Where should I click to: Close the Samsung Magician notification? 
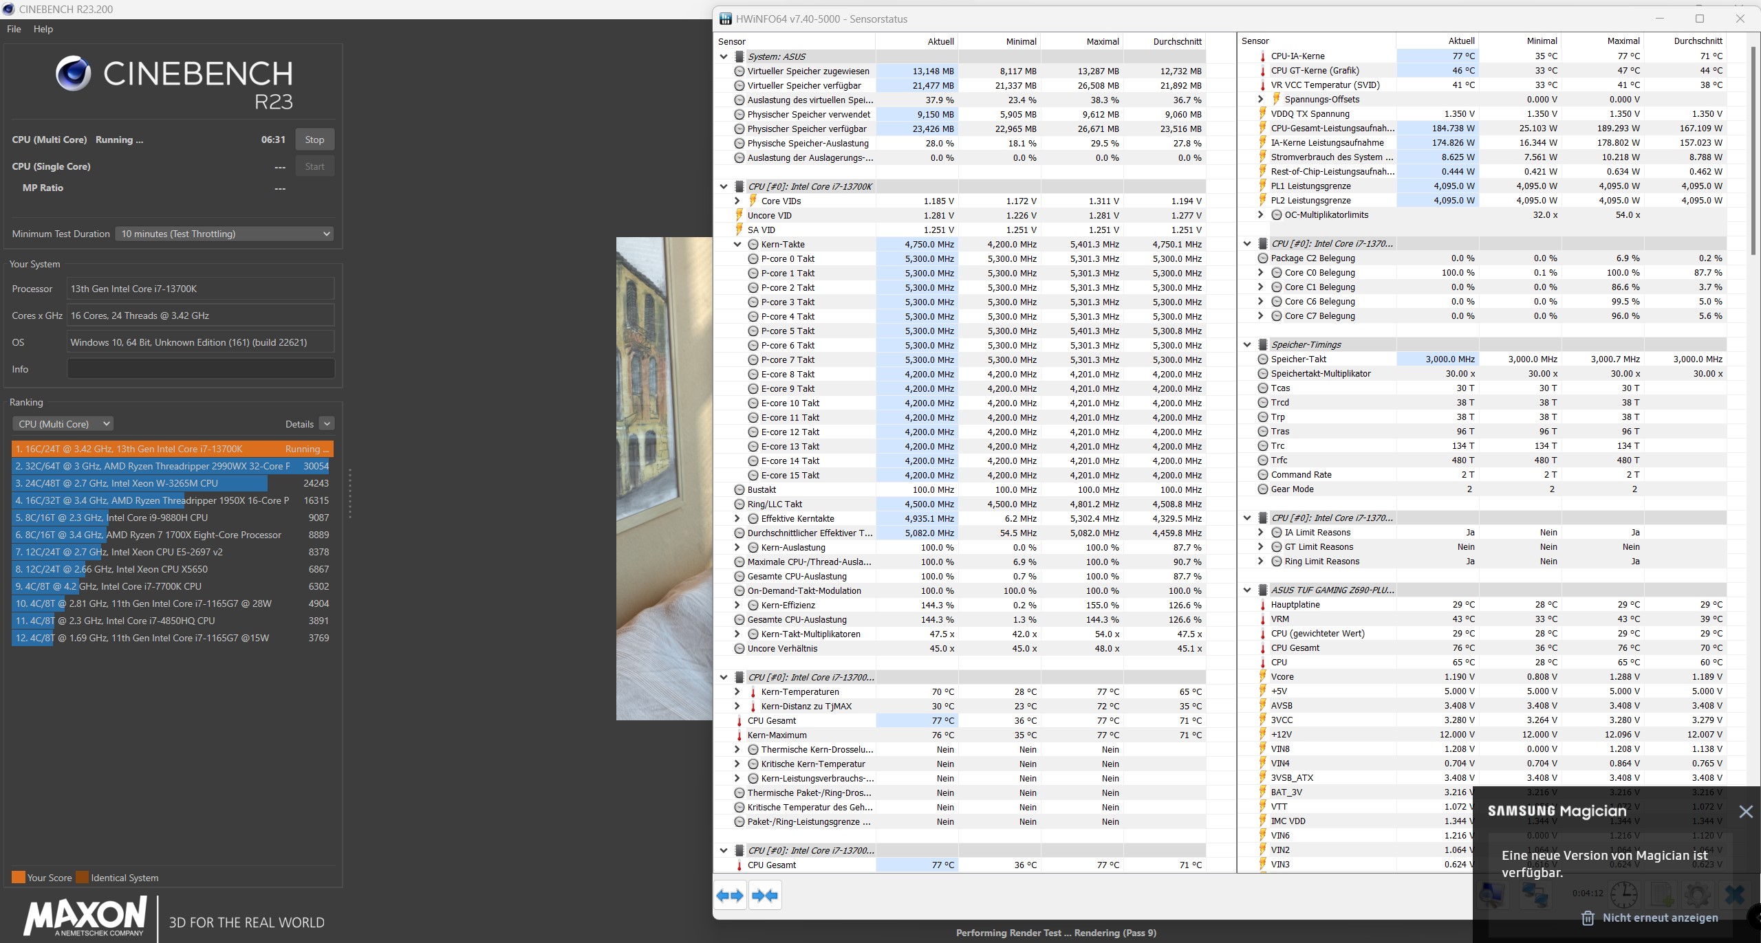pyautogui.click(x=1745, y=812)
